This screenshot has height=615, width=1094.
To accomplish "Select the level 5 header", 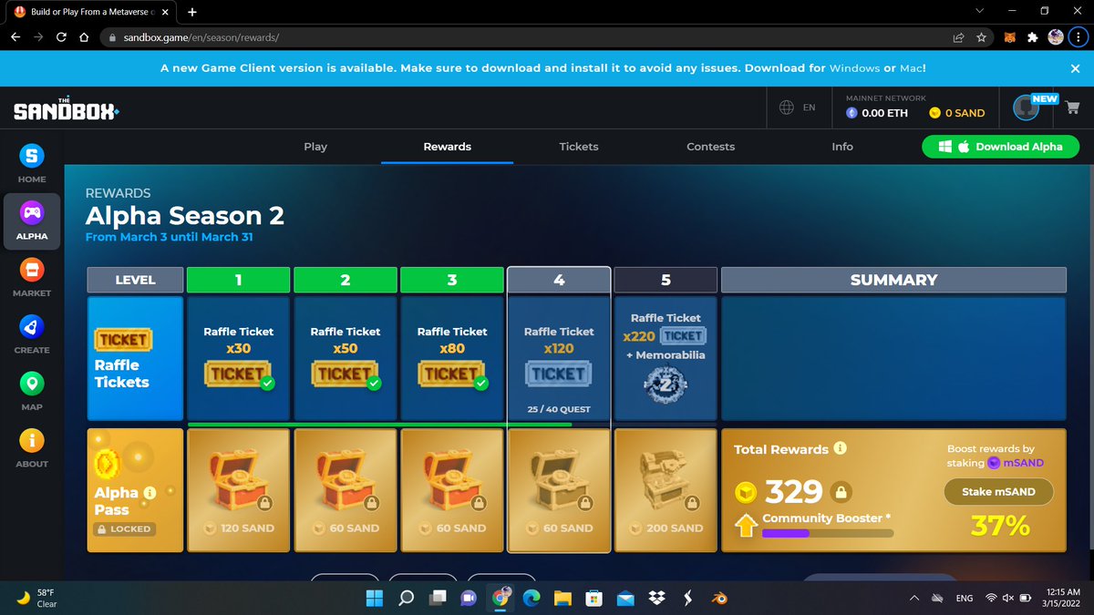I will coord(666,280).
